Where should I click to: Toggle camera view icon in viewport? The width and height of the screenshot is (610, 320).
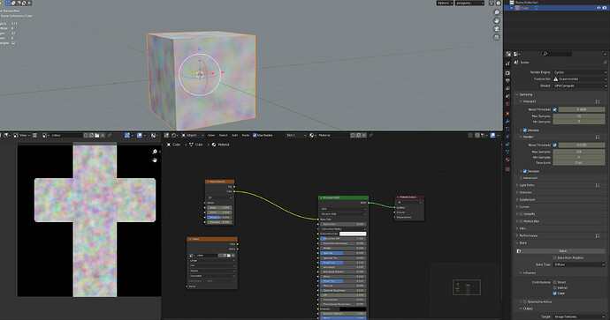(497, 29)
